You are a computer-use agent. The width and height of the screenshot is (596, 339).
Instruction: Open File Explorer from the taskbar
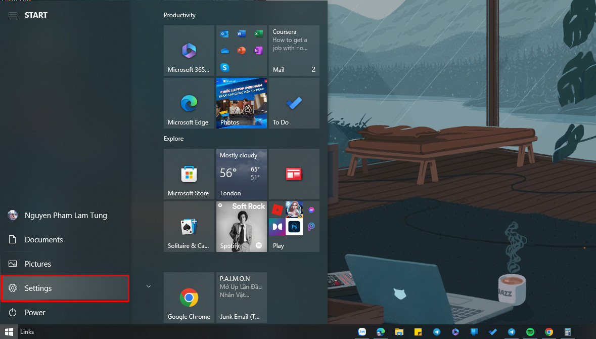(399, 332)
